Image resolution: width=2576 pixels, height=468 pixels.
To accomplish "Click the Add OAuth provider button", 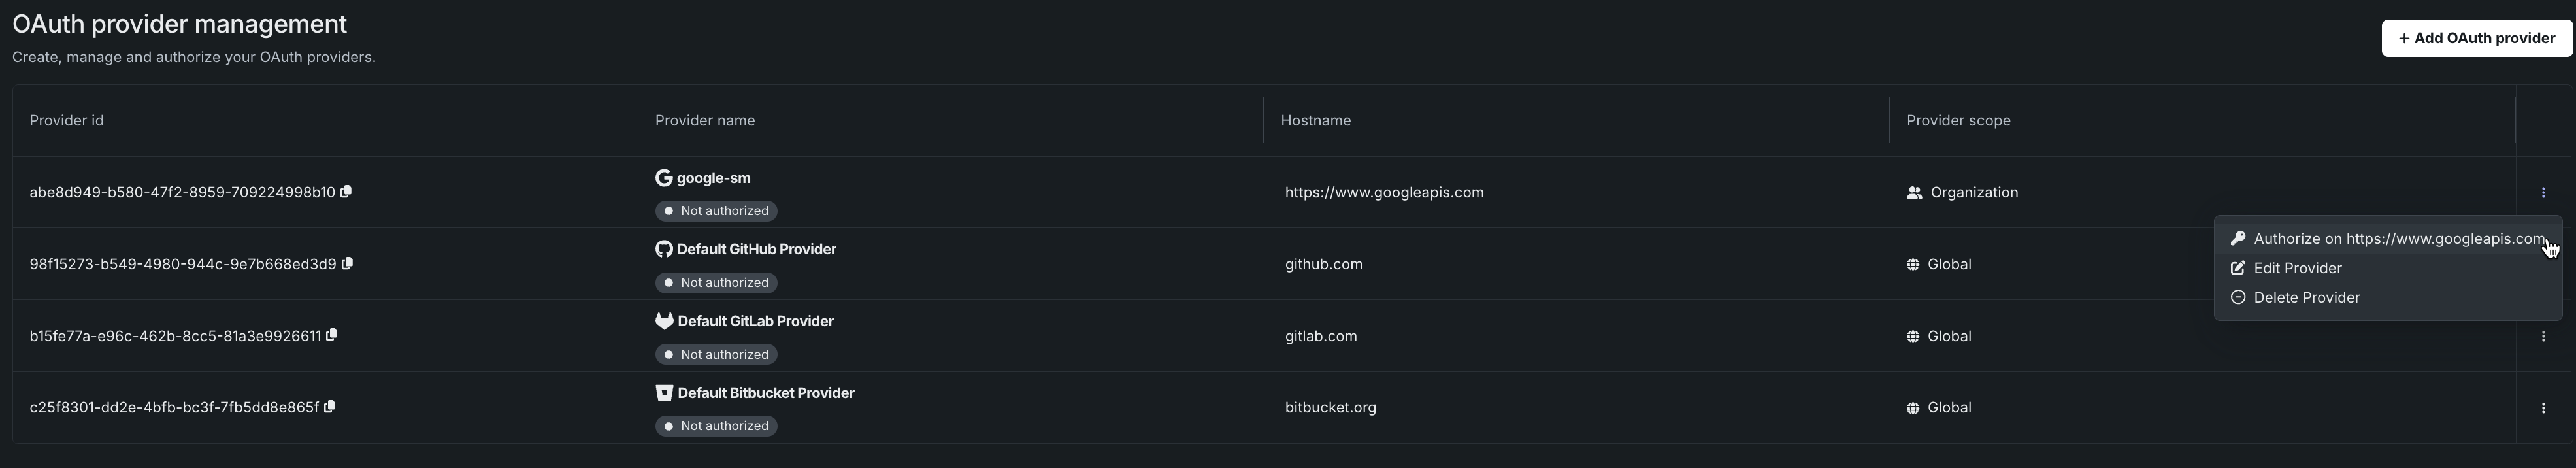I will [2476, 38].
